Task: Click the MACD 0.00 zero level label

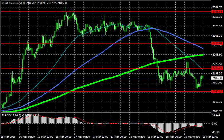Action: pos(215,124)
